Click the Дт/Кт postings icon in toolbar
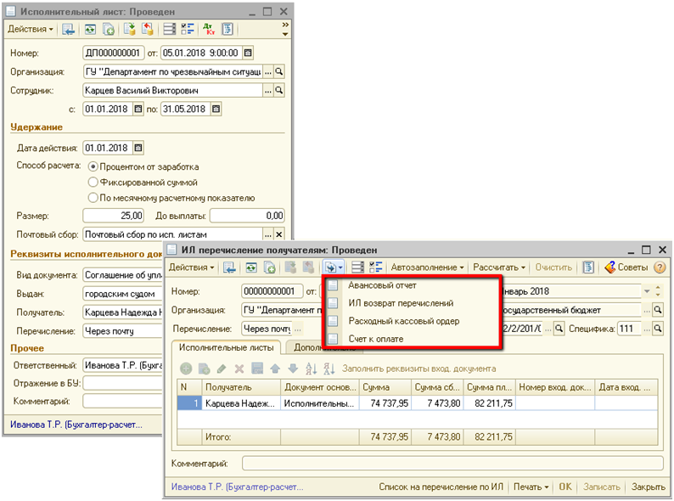Image resolution: width=674 pixels, height=501 pixels. 209,29
